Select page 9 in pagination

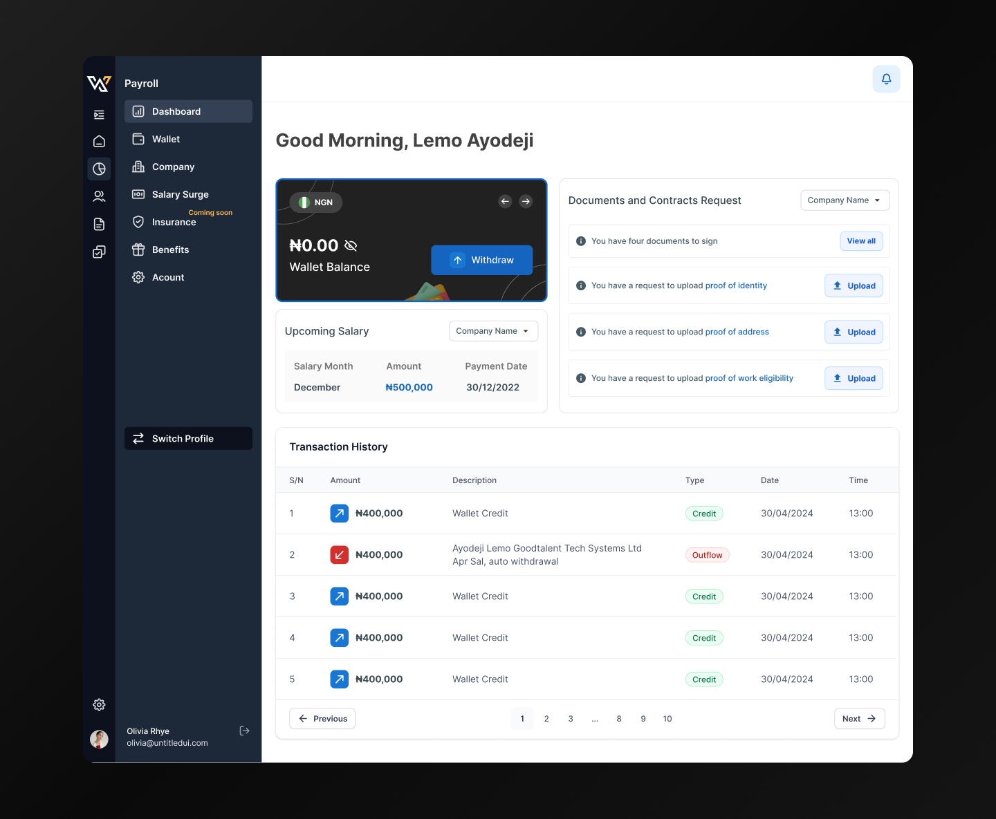click(643, 719)
